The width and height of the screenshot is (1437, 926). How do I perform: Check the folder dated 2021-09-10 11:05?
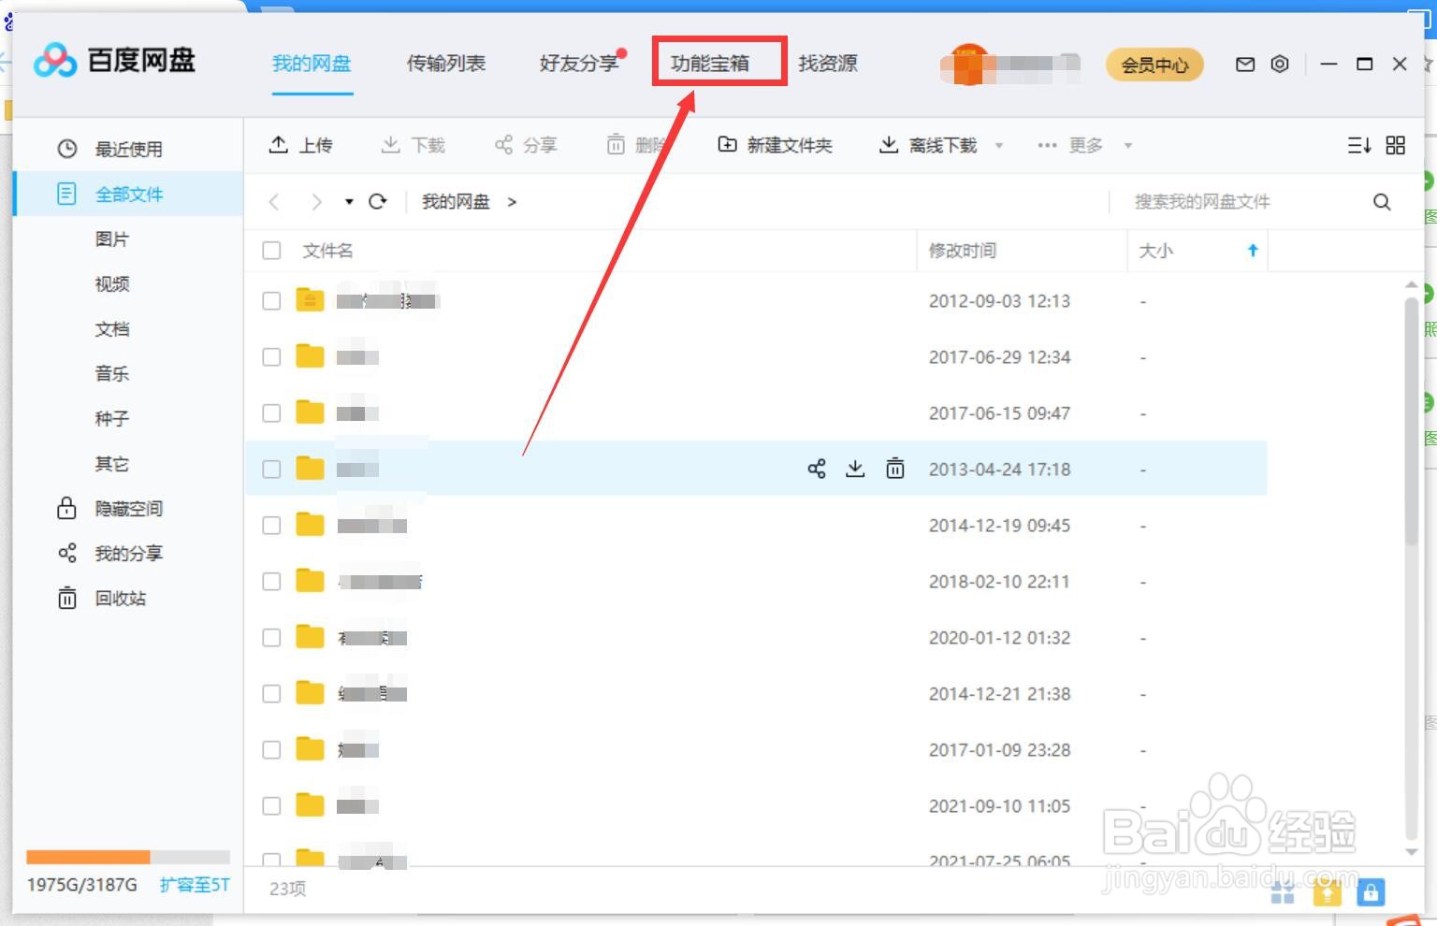(x=271, y=806)
